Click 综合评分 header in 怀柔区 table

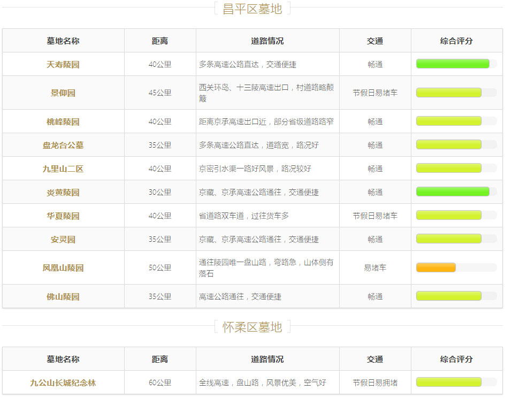(456, 359)
